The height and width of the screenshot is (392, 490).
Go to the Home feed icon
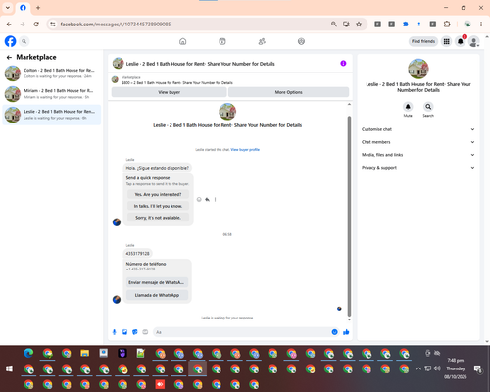click(x=183, y=41)
